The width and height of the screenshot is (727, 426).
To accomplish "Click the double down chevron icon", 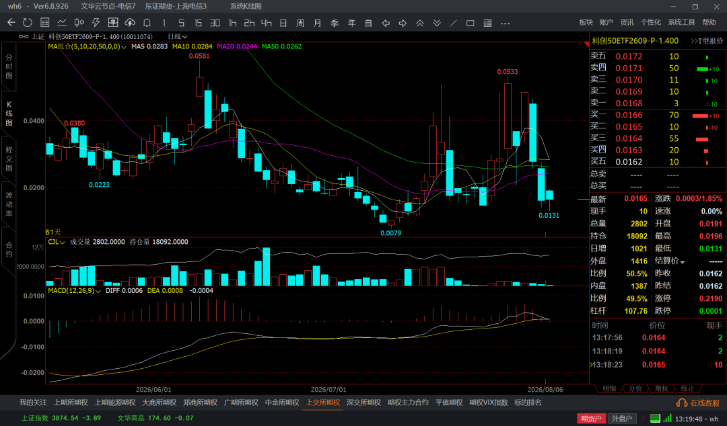I will pos(437,23).
